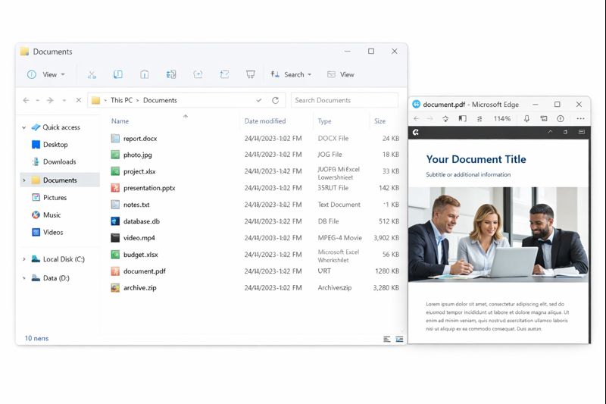Toggle the dark PDF toolbar's rightmost panel icon
This screenshot has height=404, width=606.
[x=582, y=132]
